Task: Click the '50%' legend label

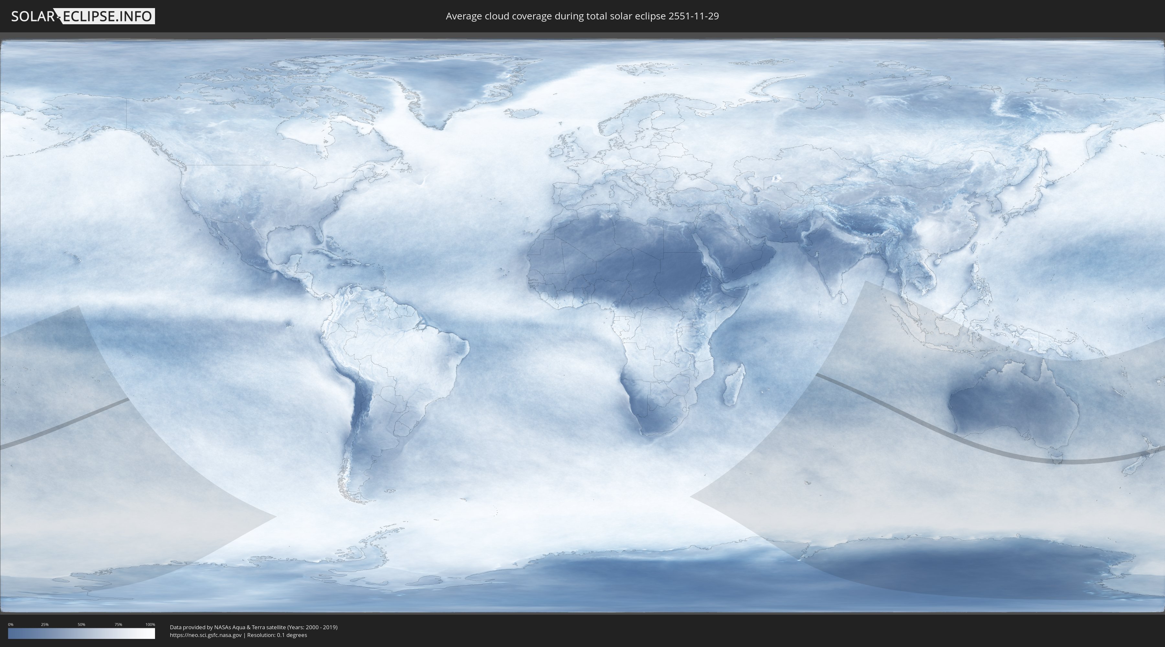Action: click(82, 624)
